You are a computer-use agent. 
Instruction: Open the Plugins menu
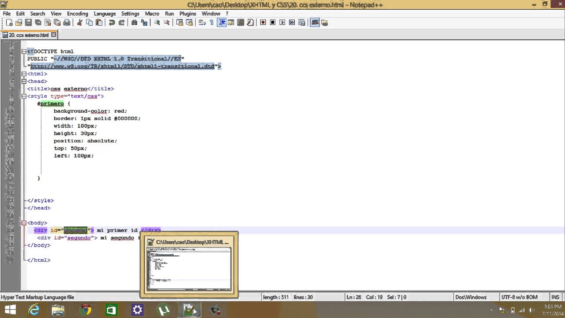tap(188, 14)
